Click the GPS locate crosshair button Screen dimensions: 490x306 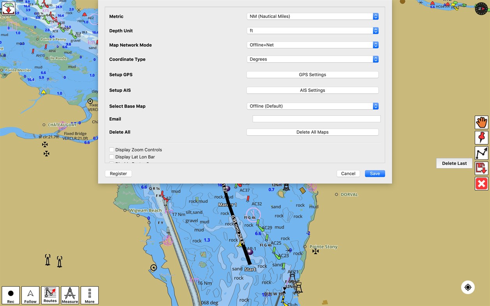(468, 287)
